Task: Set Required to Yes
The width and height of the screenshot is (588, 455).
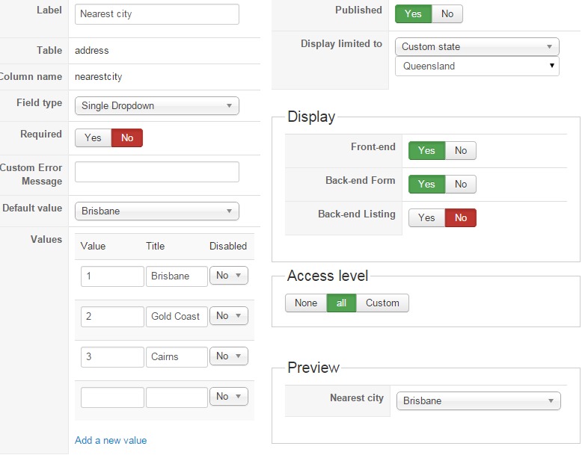Action: coord(93,137)
